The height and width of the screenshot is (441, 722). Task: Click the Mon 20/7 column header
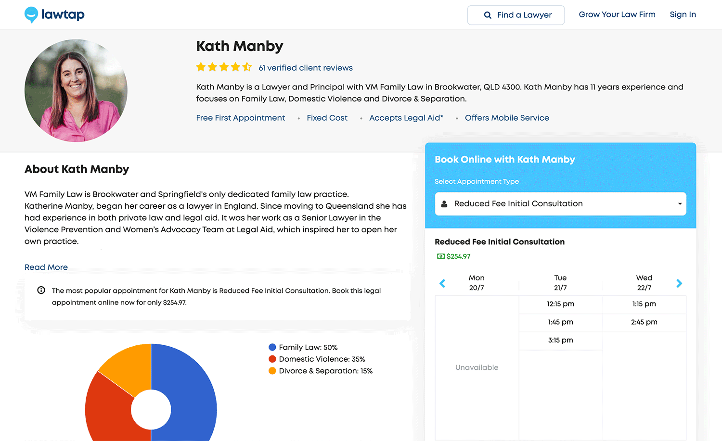(477, 283)
